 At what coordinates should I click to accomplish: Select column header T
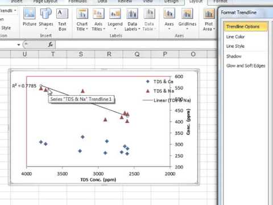point(53,54)
